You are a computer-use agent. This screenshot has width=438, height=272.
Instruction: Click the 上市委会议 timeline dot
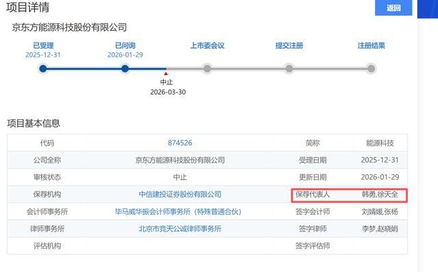pos(207,69)
